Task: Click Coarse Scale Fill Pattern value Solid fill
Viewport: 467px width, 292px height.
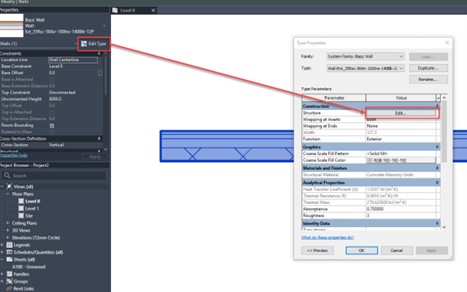Action: (400, 153)
